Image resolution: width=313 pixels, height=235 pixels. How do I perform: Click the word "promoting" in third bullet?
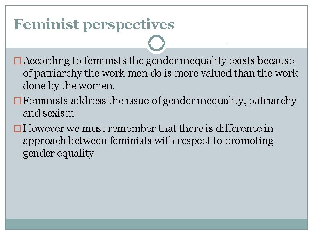(249, 141)
